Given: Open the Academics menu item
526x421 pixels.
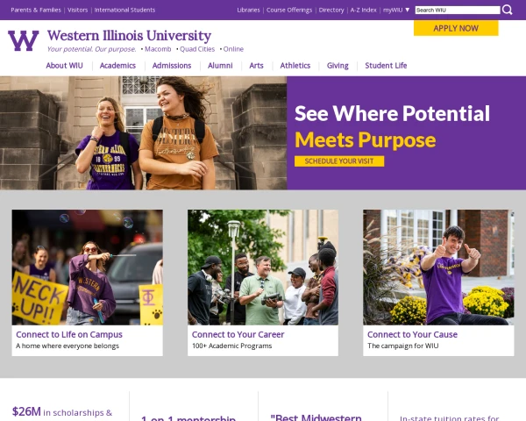Looking at the screenshot, I should click(117, 66).
